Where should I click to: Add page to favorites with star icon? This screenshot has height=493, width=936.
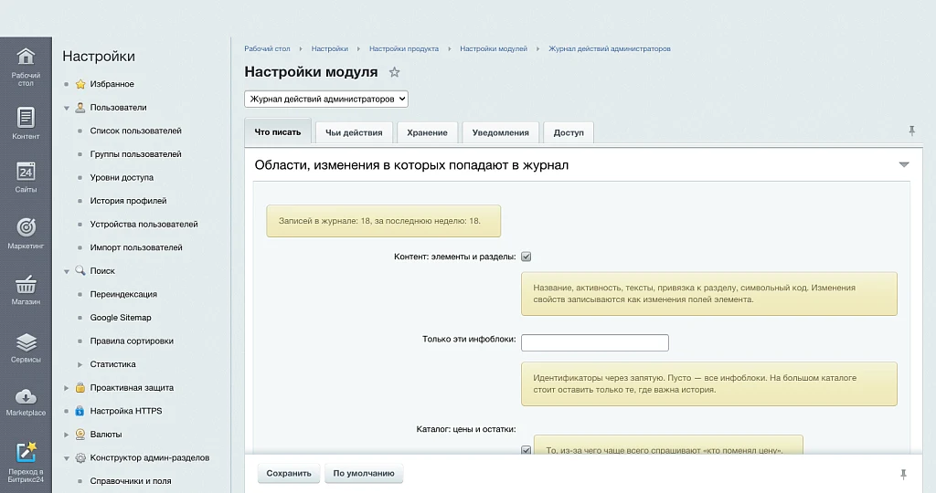tap(394, 72)
